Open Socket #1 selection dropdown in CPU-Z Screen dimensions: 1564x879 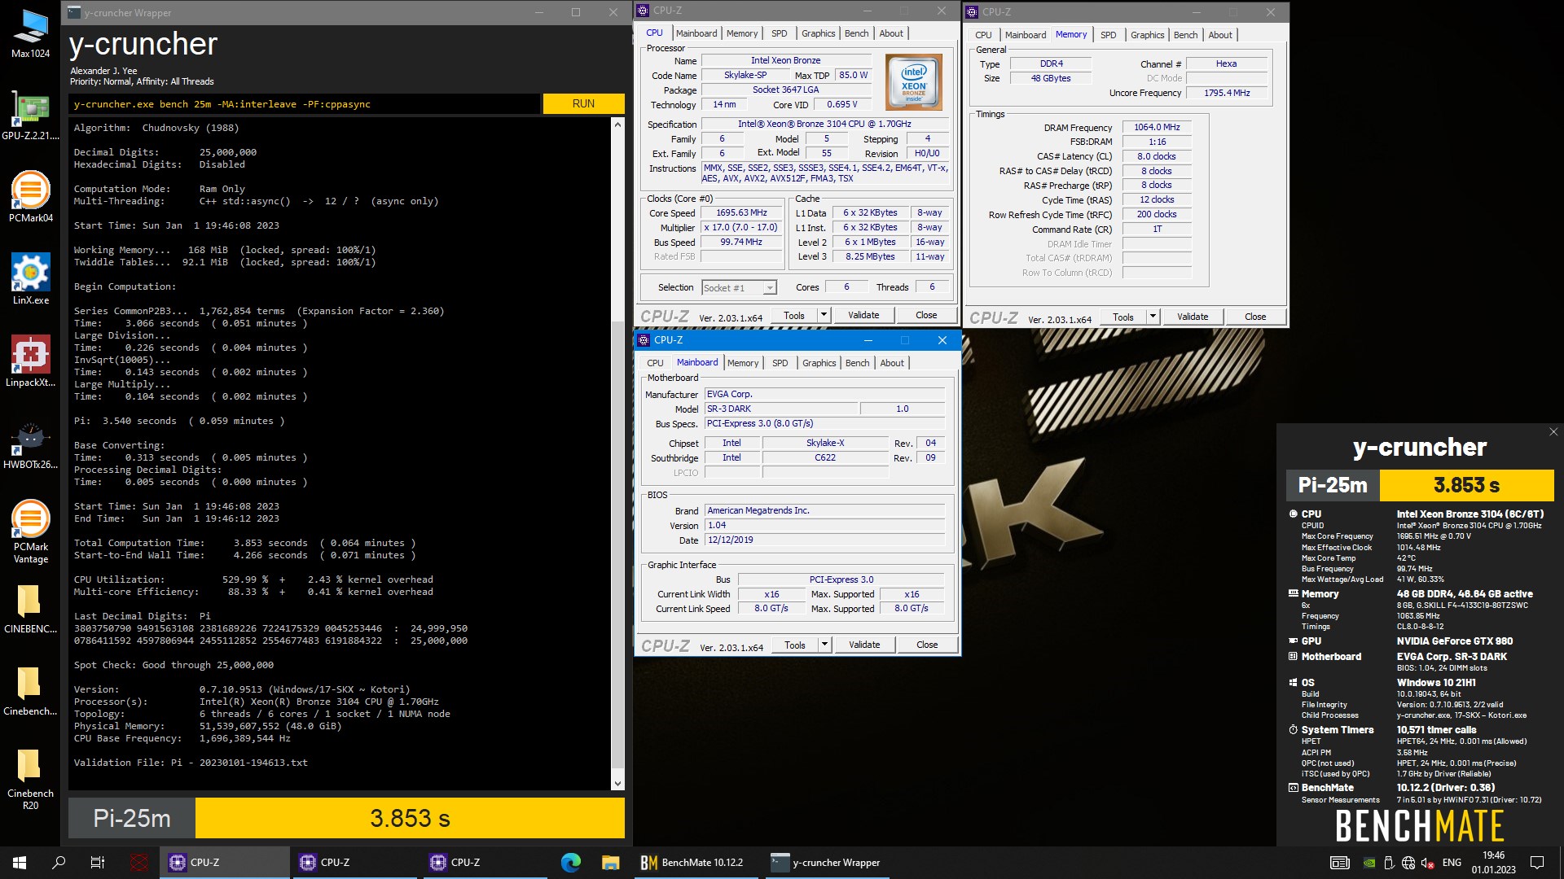(x=739, y=288)
